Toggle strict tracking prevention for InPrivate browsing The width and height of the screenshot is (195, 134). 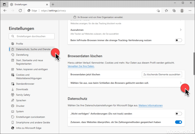point(178,41)
